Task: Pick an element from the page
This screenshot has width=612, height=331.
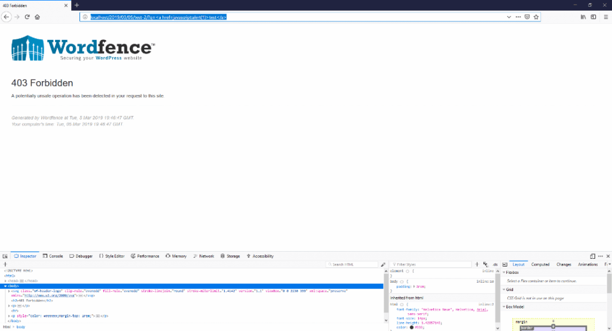Action: [x=5, y=256]
